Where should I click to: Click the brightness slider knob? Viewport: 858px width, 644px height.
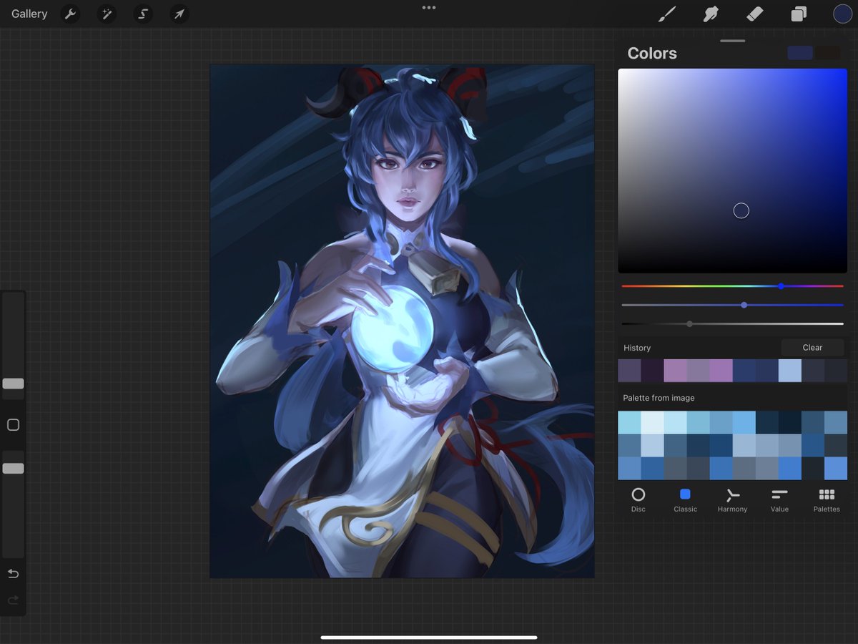click(689, 324)
